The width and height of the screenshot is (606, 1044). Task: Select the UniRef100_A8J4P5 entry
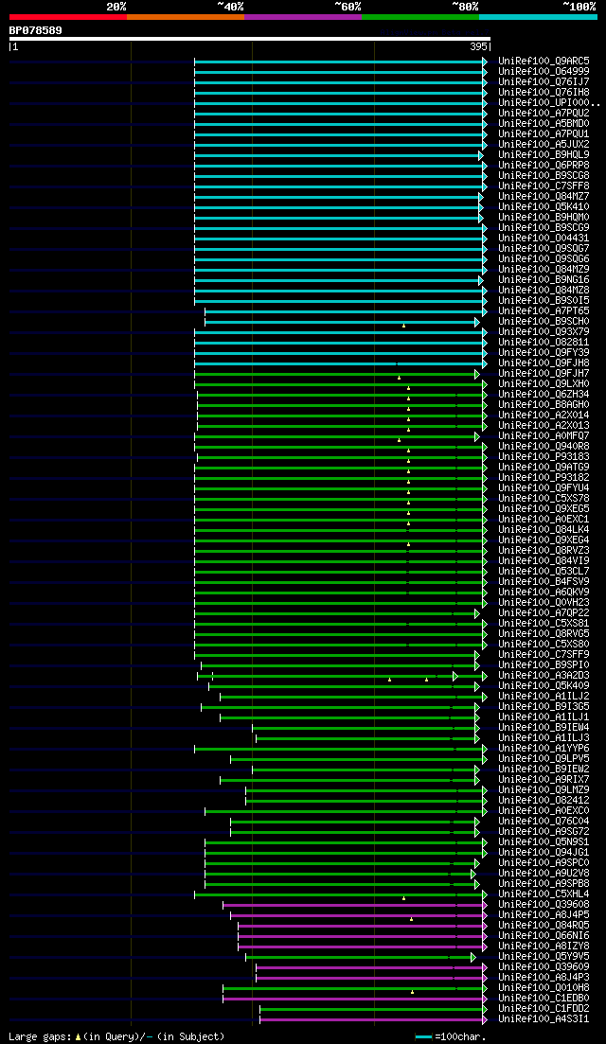pos(544,915)
